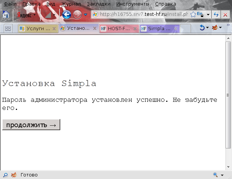This screenshot has width=232, height=179.
Task: Open the Yandex dropdown arrow
Action: coord(35,15)
